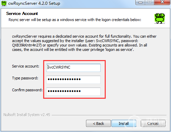171x132 pixels.
Task: Click the cwRsync frog icon in title bar
Action: (x=4, y=3)
